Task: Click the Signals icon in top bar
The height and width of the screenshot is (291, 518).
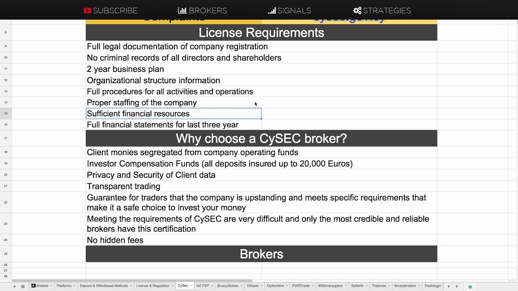Action: click(x=272, y=11)
